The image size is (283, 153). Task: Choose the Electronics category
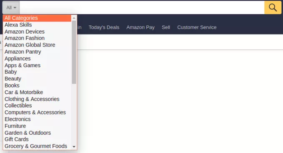(37, 119)
